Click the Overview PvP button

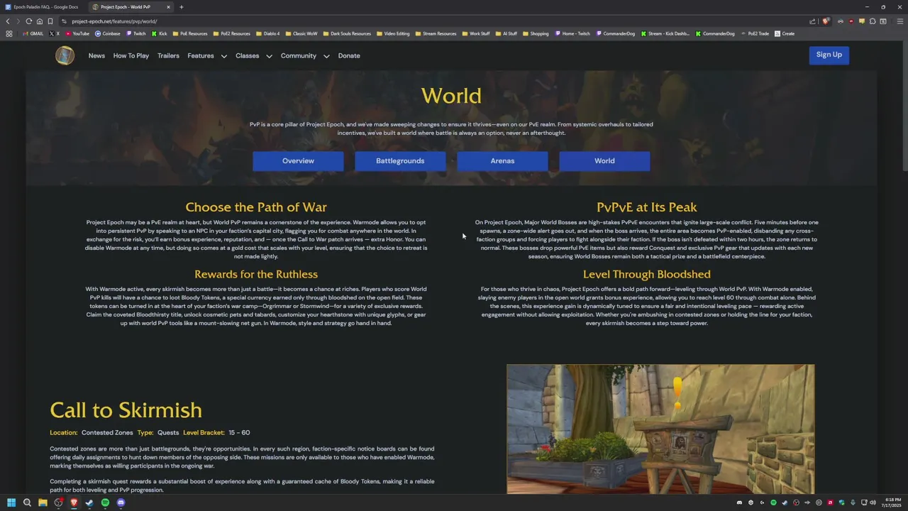coord(298,161)
